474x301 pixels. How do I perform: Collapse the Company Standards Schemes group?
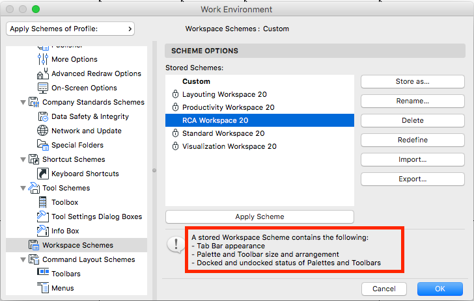[x=23, y=103]
